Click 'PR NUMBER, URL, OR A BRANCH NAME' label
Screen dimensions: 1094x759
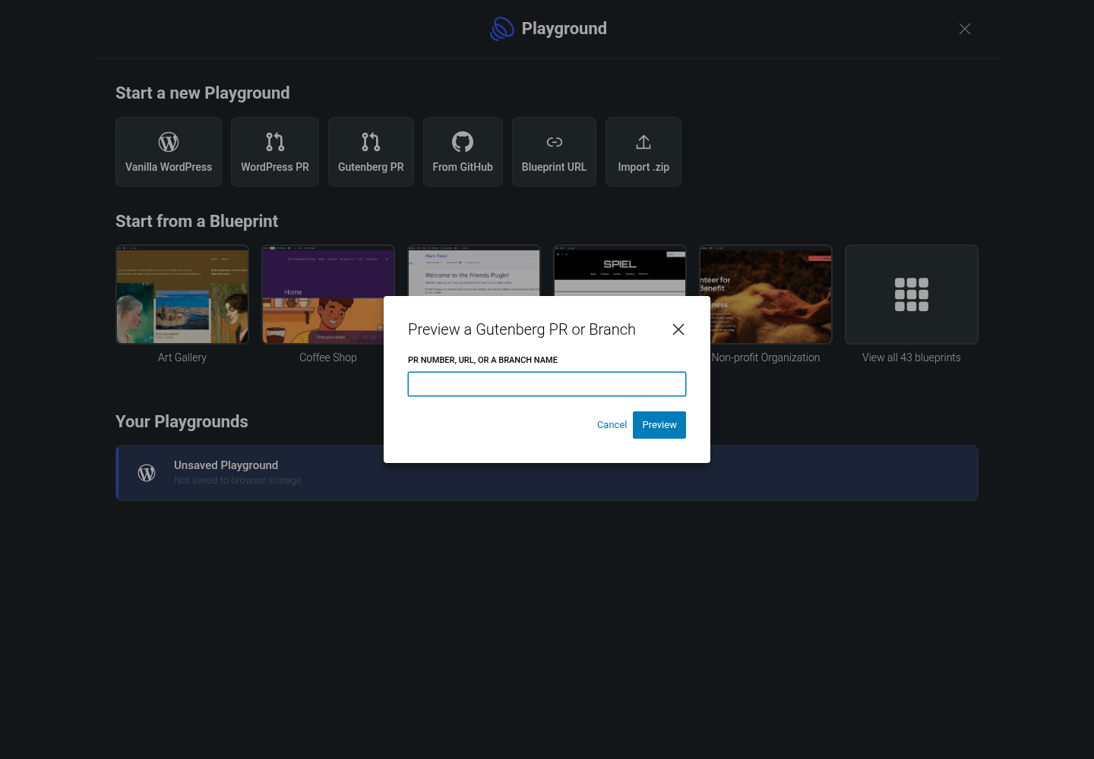[x=483, y=360]
